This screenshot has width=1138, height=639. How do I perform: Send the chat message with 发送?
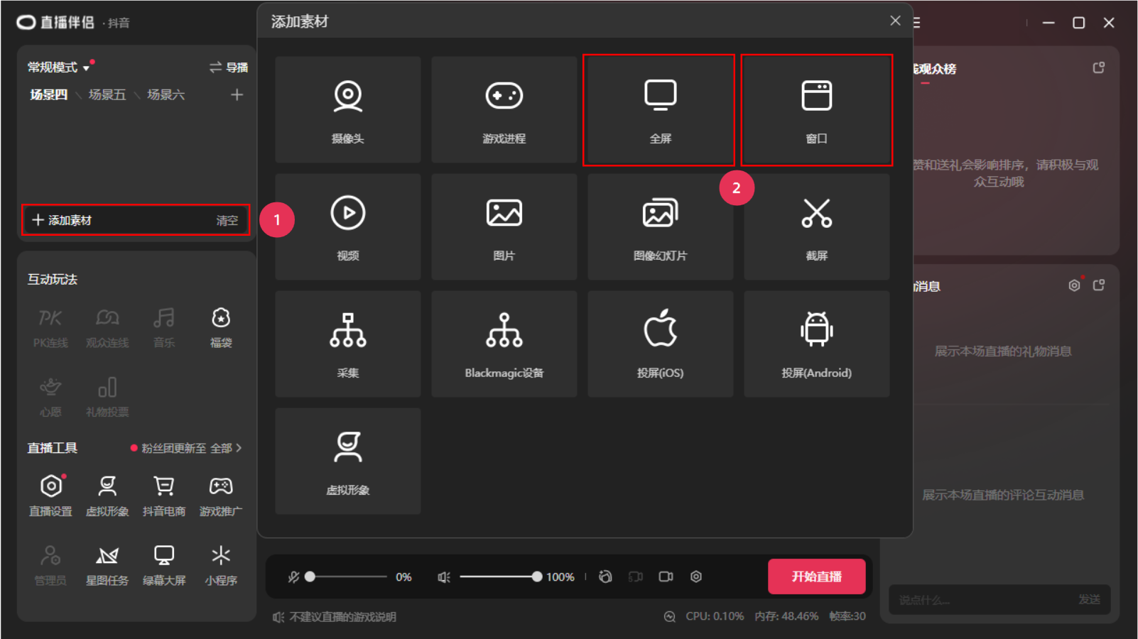click(1090, 600)
